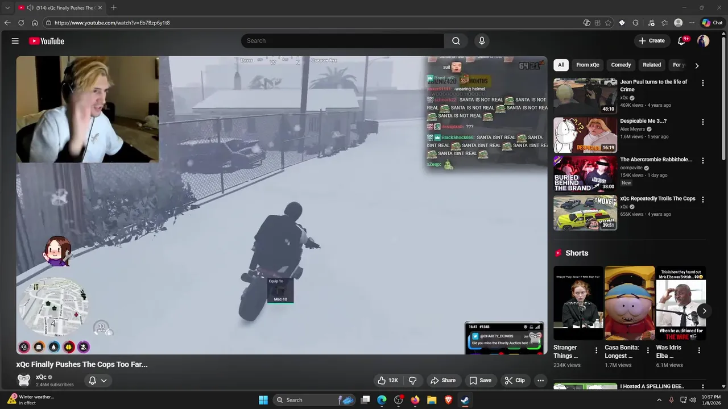Open the Stranger Things short thumbnail
The height and width of the screenshot is (409, 728).
coord(578,303)
